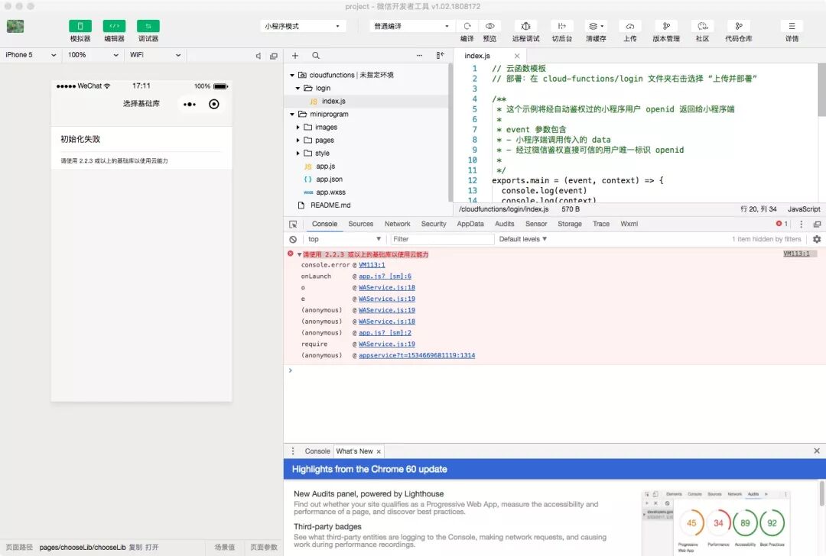Switch to the Sources tab
The height and width of the screenshot is (556, 826).
[360, 224]
